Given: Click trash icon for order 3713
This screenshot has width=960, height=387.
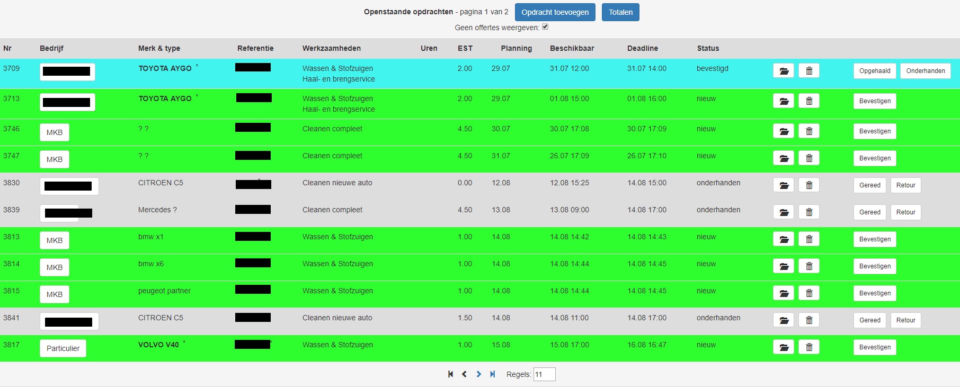Looking at the screenshot, I should 809,101.
